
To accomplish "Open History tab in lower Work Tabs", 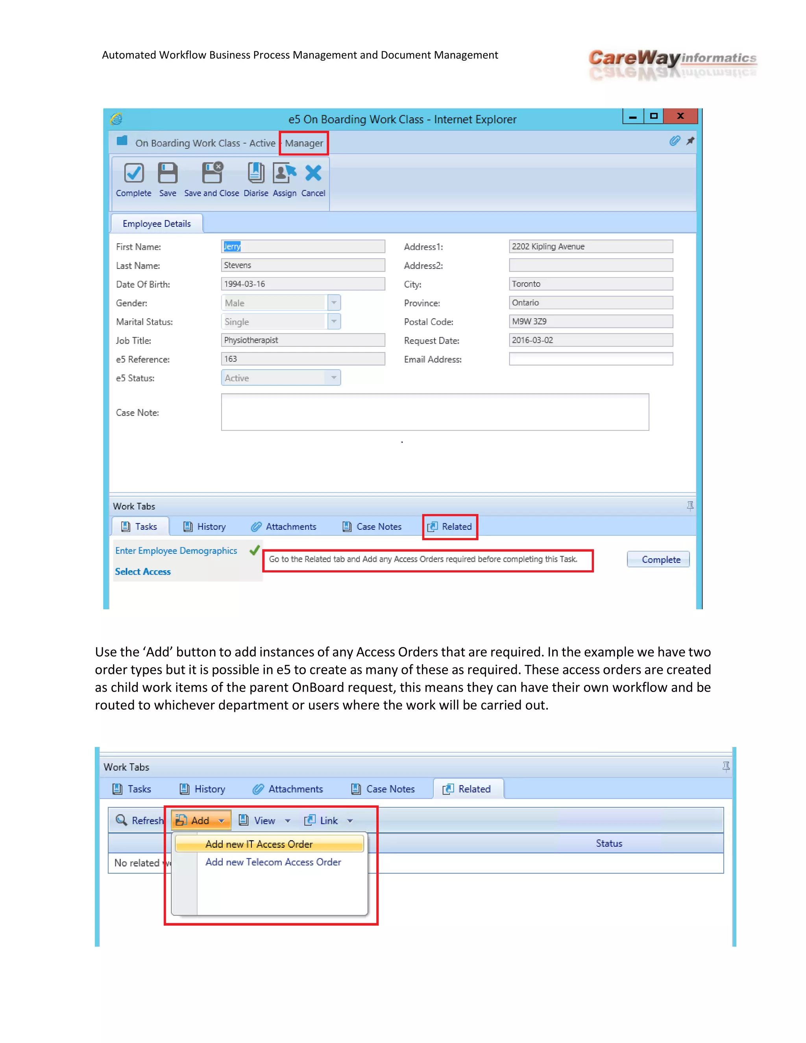I will click(203, 789).
